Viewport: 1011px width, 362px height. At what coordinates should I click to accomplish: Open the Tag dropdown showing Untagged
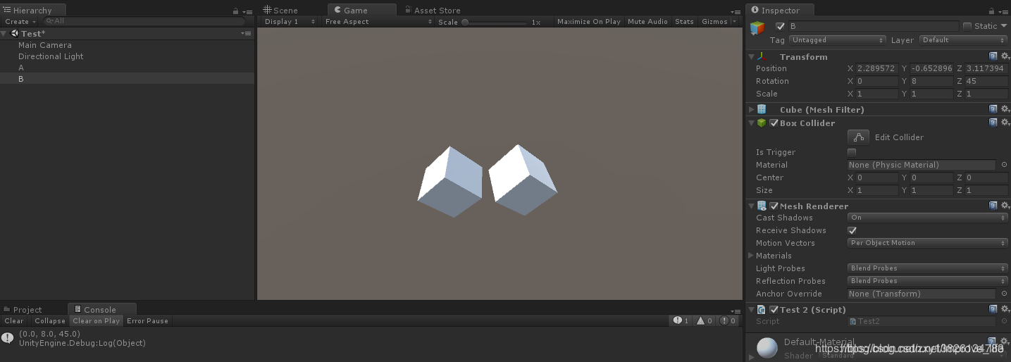click(837, 40)
